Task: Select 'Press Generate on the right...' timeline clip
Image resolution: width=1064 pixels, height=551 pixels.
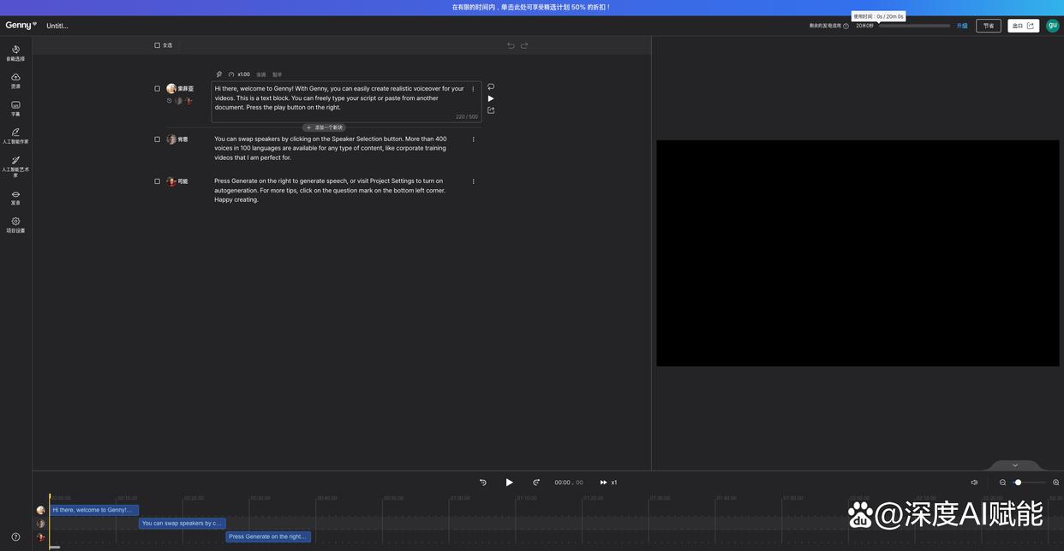Action: pyautogui.click(x=268, y=536)
